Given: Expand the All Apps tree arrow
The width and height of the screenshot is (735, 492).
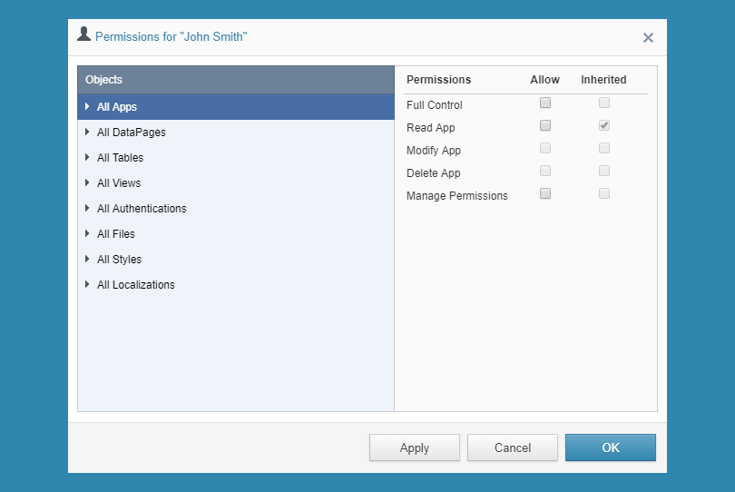Looking at the screenshot, I should [87, 106].
